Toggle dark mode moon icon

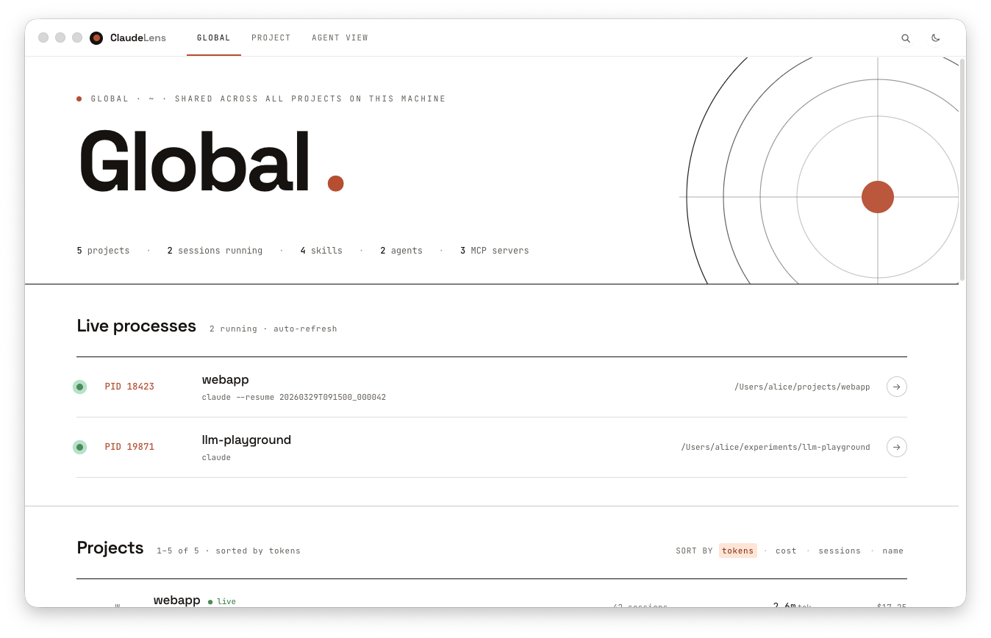[936, 38]
